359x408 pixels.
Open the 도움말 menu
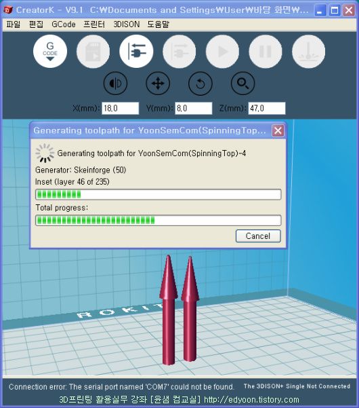pyautogui.click(x=158, y=24)
